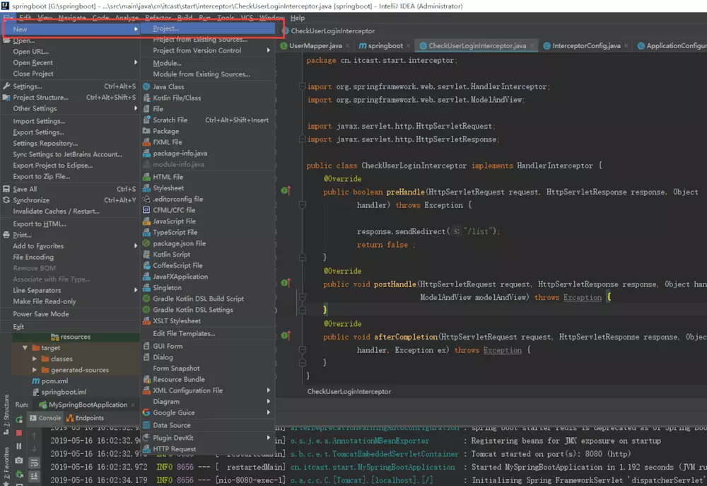Click the Synchronize refresh icon

(6, 200)
